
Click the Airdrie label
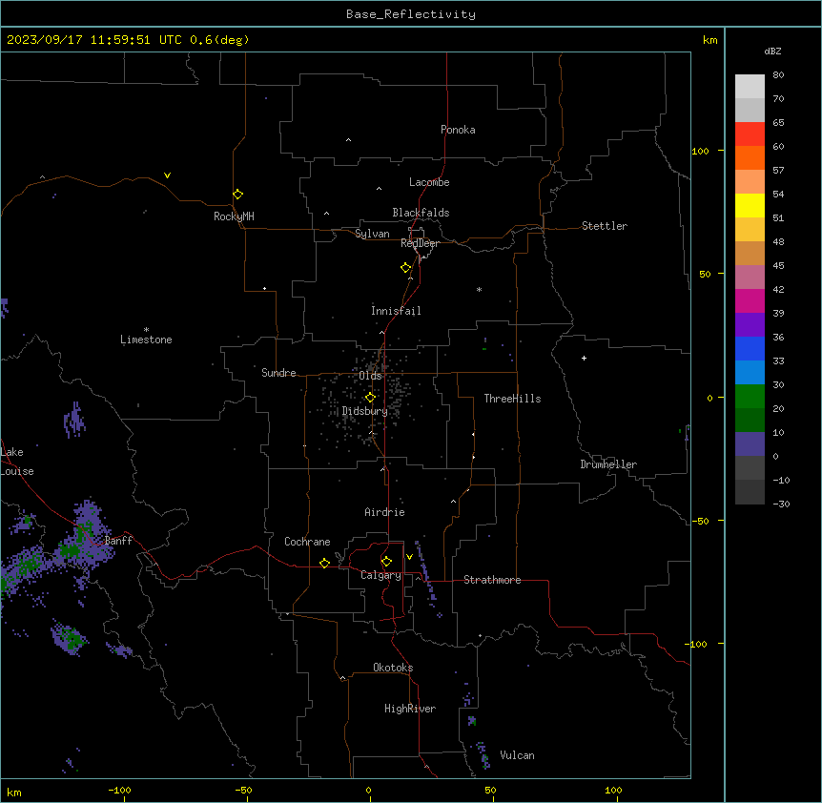(385, 512)
